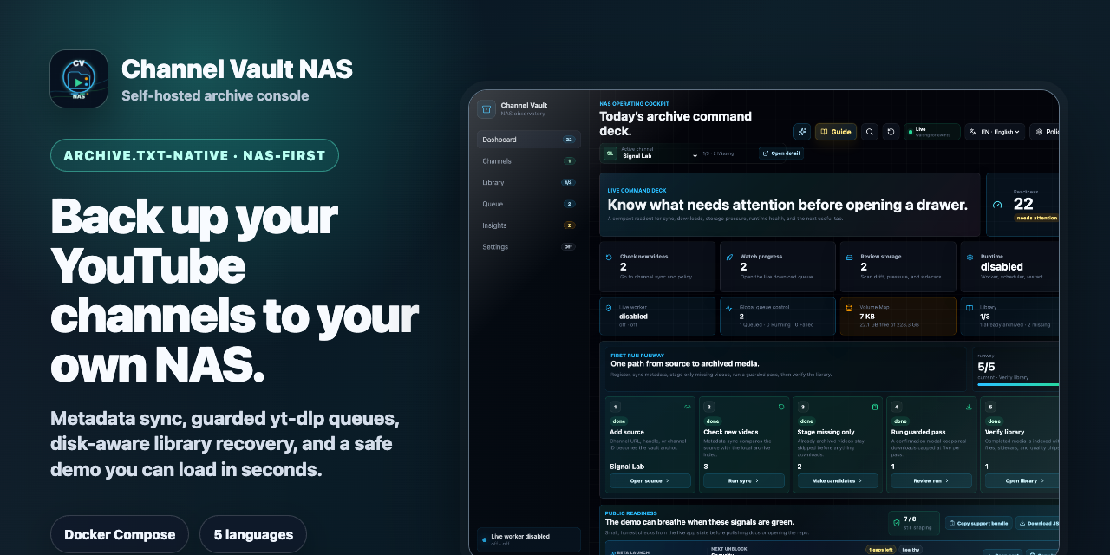Image resolution: width=1110 pixels, height=555 pixels.
Task: Click the ARCHIVE.TXT-NATIVE · NAS-FIRST badge
Action: 194,156
